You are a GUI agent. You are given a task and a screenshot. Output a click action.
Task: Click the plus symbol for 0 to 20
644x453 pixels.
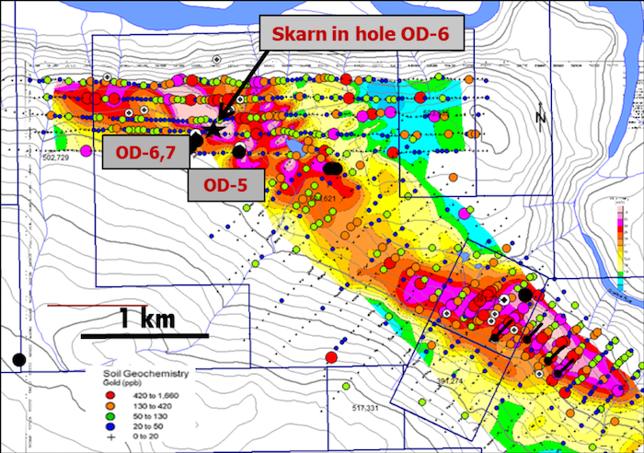point(109,435)
